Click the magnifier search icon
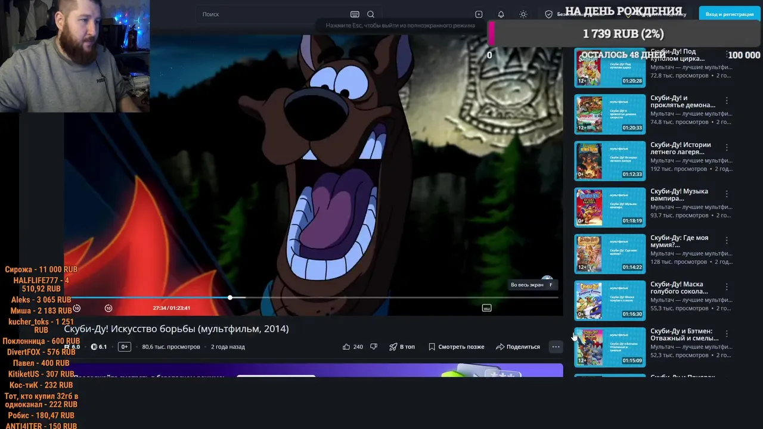 point(371,14)
